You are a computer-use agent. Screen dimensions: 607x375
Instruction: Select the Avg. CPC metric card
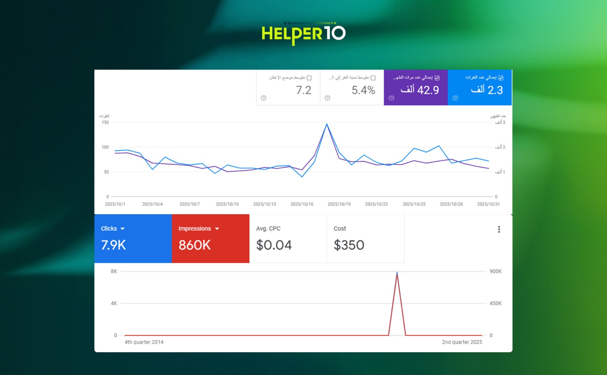pos(288,238)
